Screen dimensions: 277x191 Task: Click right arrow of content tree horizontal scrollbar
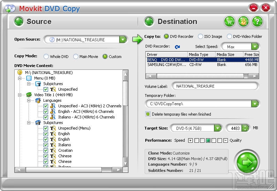117,170
